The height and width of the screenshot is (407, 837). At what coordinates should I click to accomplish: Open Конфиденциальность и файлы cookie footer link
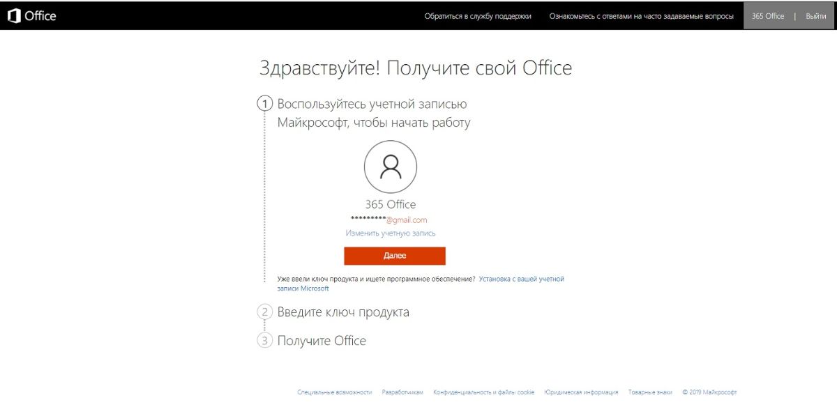click(484, 392)
